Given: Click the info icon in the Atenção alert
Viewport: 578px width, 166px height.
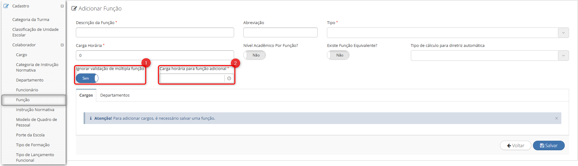Looking at the screenshot, I should click(x=91, y=118).
